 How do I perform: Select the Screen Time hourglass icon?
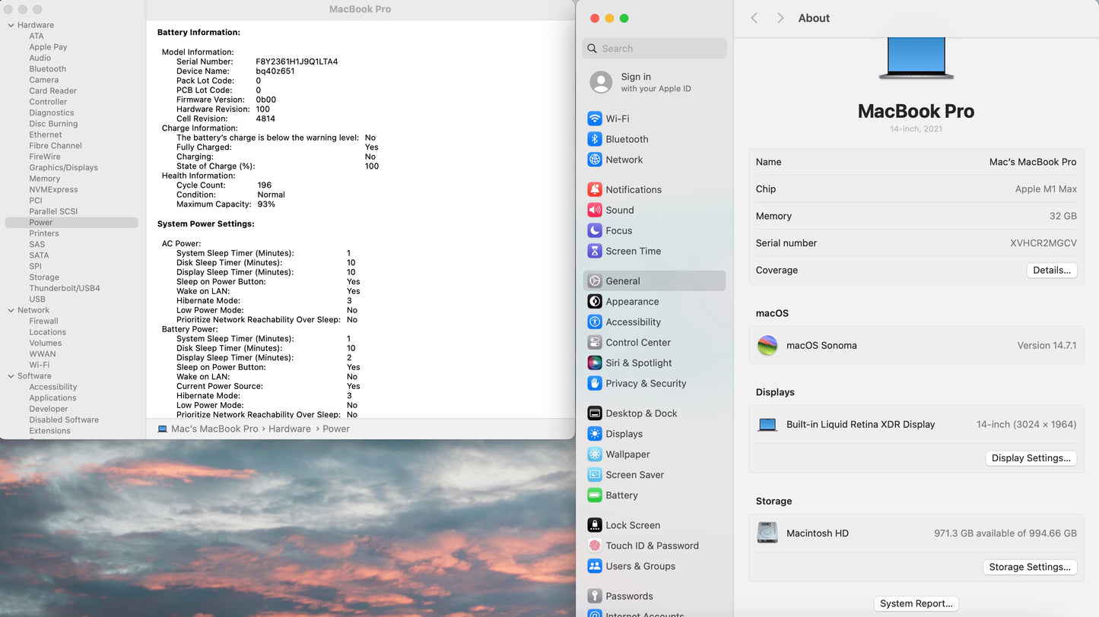[595, 251]
